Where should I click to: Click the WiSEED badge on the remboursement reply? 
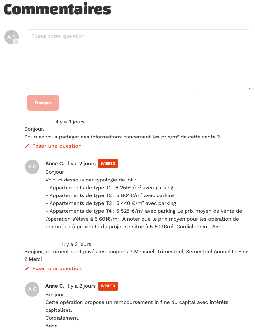[x=108, y=286]
